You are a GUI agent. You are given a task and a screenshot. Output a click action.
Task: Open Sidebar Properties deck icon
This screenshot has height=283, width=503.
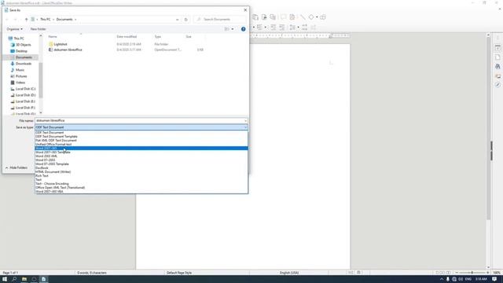click(x=497, y=48)
